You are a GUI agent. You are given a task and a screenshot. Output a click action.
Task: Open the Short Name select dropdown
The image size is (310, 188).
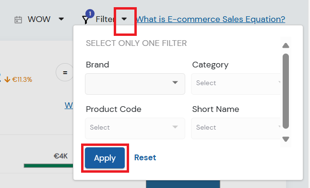tap(236, 128)
